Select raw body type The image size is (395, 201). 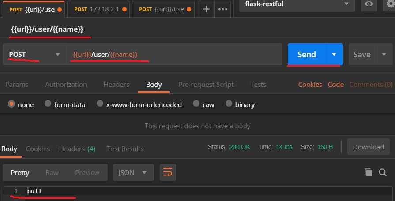pos(196,104)
